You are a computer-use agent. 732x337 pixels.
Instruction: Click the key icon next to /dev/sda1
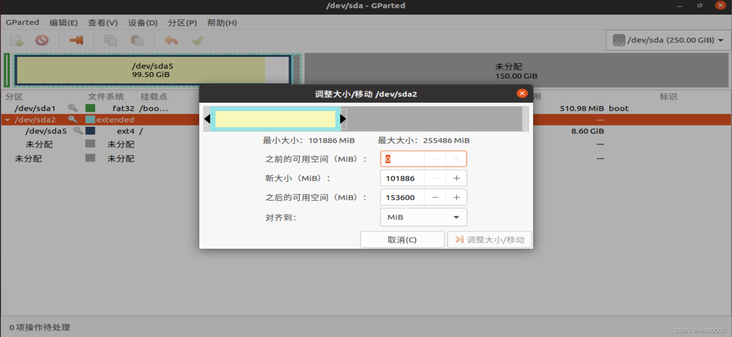(73, 108)
